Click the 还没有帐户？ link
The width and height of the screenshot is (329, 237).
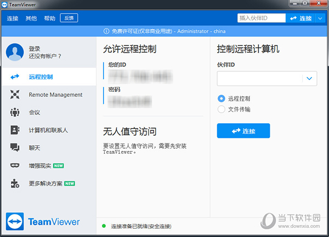coord(45,56)
